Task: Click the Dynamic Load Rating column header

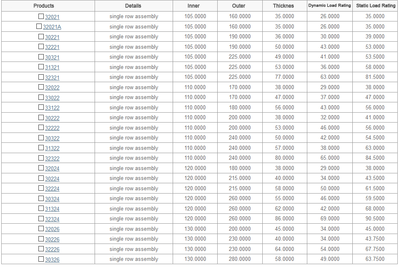Action: (x=329, y=6)
